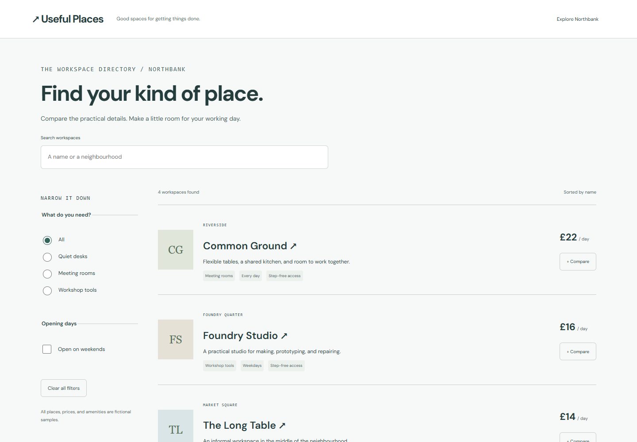
Task: Follow the Explore Northbank link
Action: tap(577, 19)
